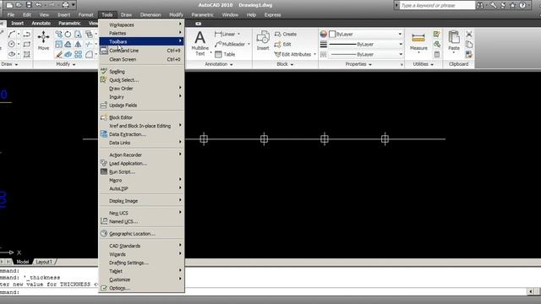The image size is (541, 304).
Task: Click the Favorites star icon
Action: pyautogui.click(x=513, y=5)
